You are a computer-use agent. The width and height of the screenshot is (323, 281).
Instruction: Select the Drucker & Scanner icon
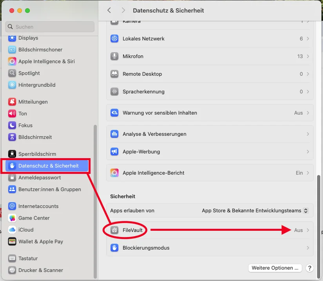12,270
